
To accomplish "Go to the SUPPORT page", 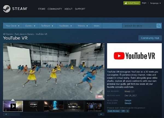I will point(80,9).
